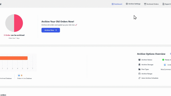Click the Archive Storage stack icon
Screen dimensions: 171x96
click(139, 65)
